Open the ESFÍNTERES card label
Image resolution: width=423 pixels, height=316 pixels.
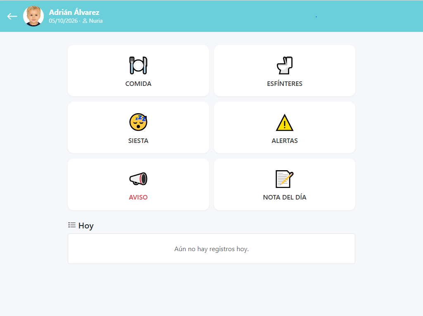[x=285, y=84]
